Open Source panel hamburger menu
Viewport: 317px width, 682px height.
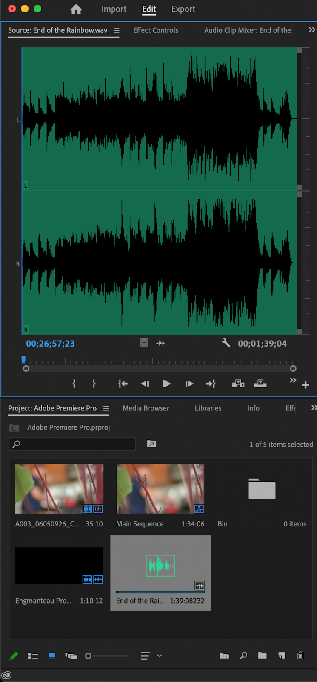(117, 31)
